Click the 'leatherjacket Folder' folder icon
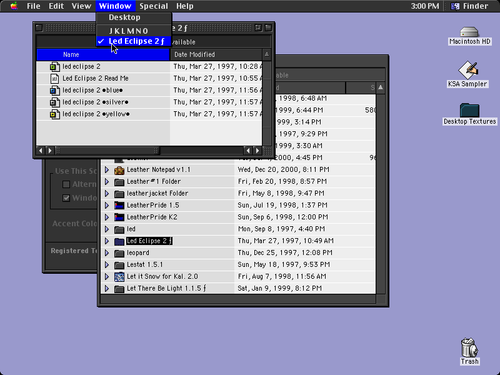The width and height of the screenshot is (500, 375). pos(119,194)
